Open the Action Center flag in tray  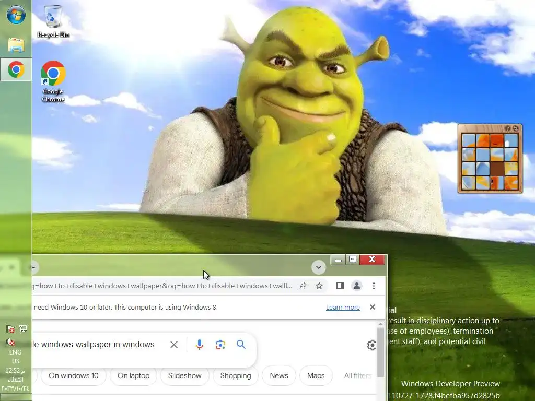click(x=10, y=329)
